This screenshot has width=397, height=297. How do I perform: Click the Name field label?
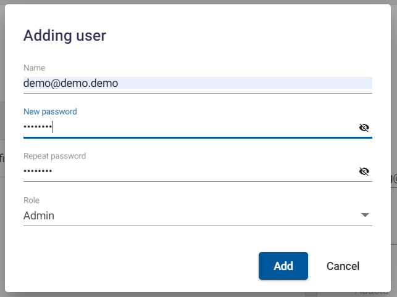(34, 68)
